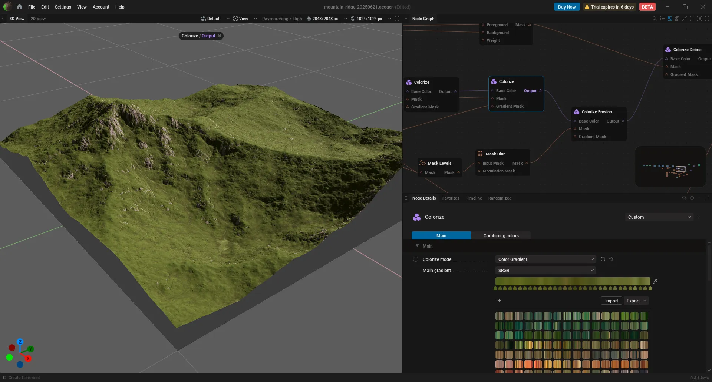
Task: Select the first gradient preset swatch
Action: pos(500,316)
